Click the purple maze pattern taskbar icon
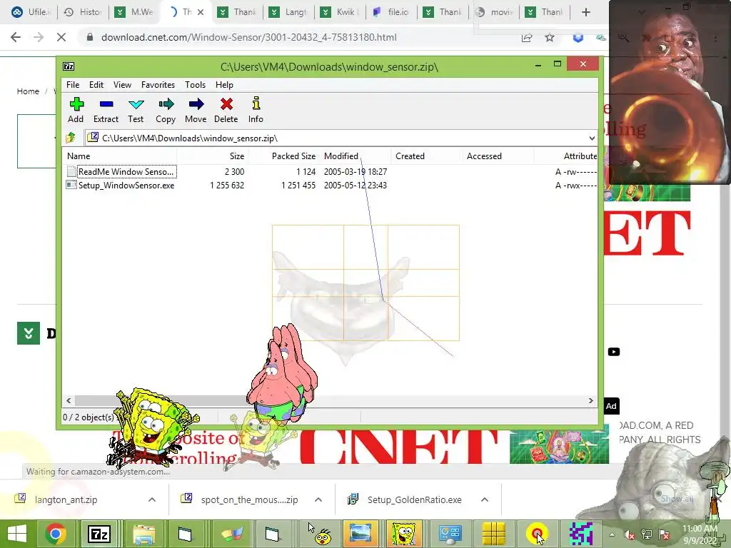 [x=581, y=534]
